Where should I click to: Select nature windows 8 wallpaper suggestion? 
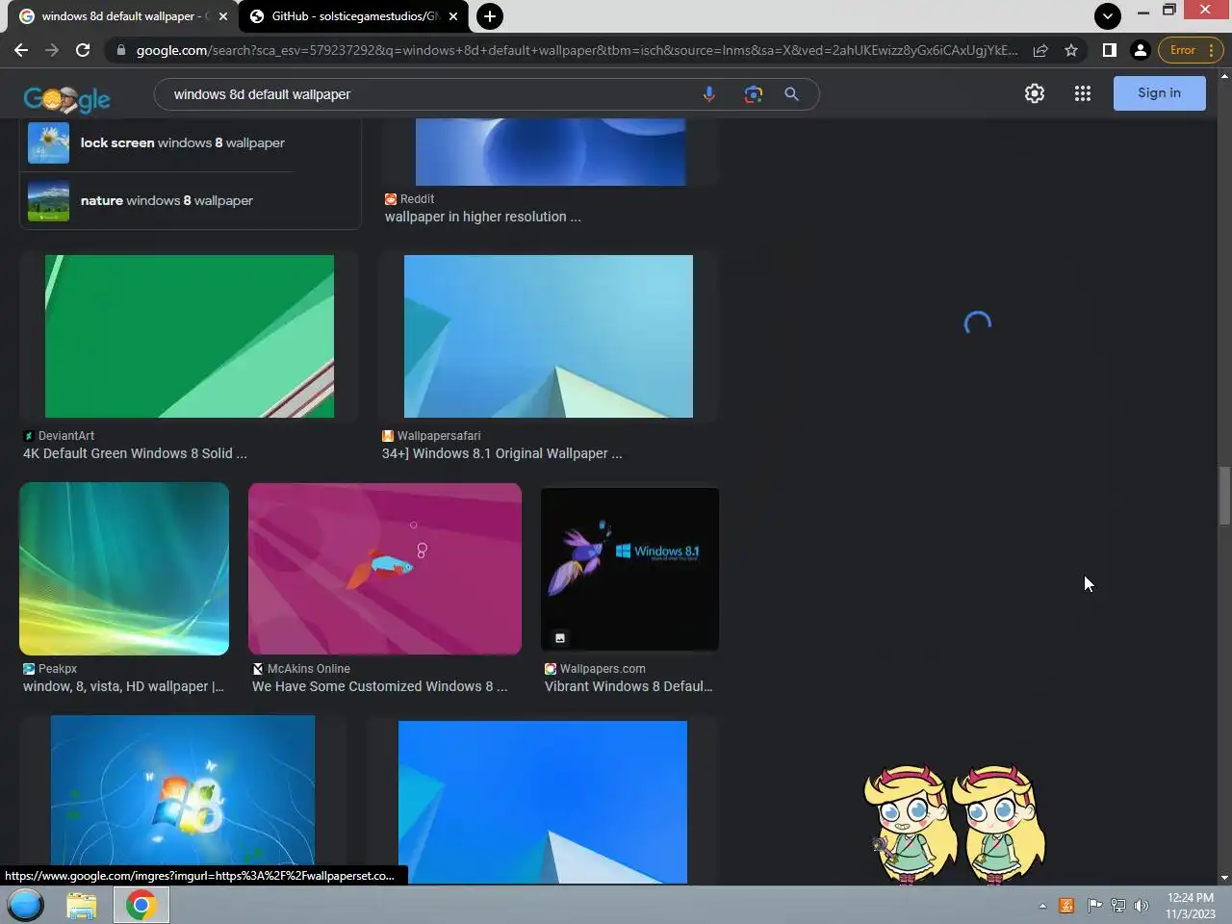(167, 200)
